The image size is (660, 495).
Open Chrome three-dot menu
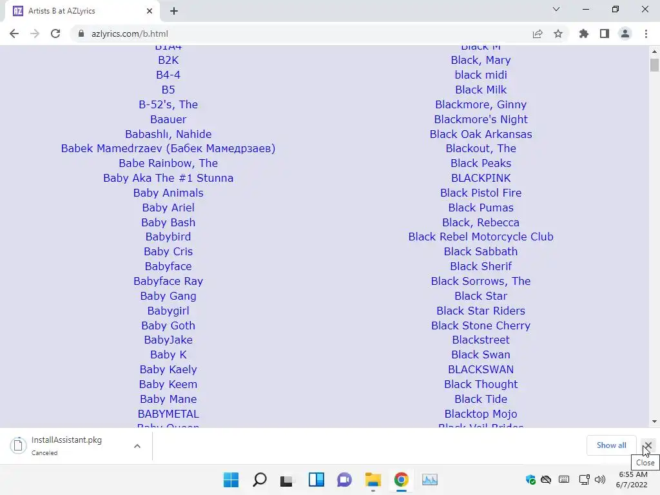coord(646,34)
